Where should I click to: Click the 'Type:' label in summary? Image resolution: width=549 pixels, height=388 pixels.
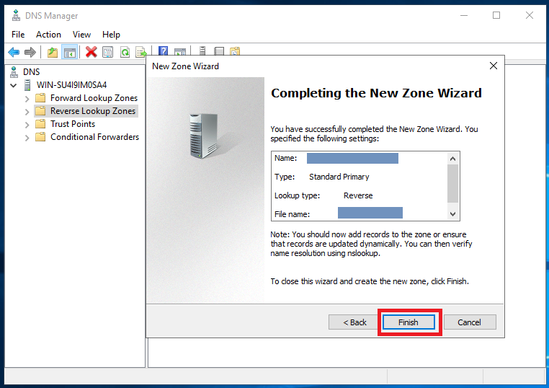point(285,177)
